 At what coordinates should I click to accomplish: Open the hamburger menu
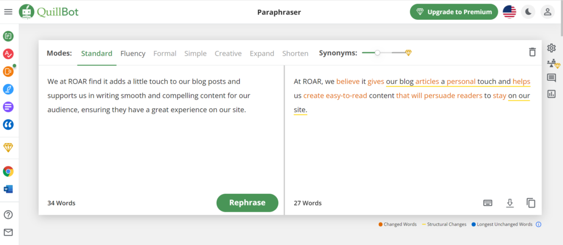(x=8, y=12)
